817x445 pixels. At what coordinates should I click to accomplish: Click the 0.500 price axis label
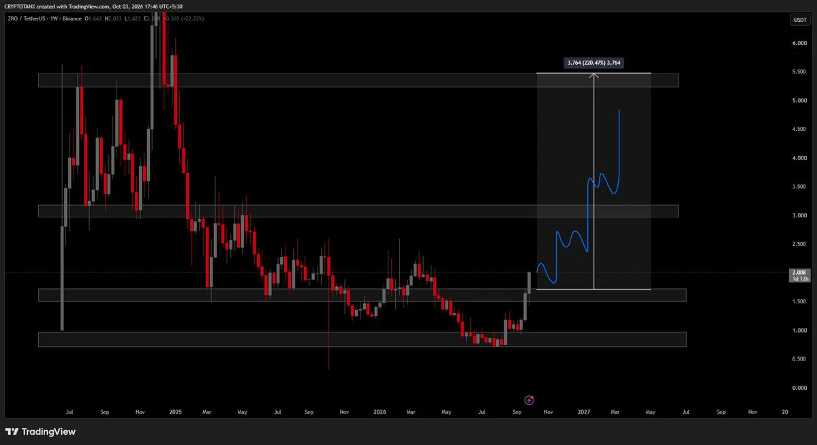[799, 359]
